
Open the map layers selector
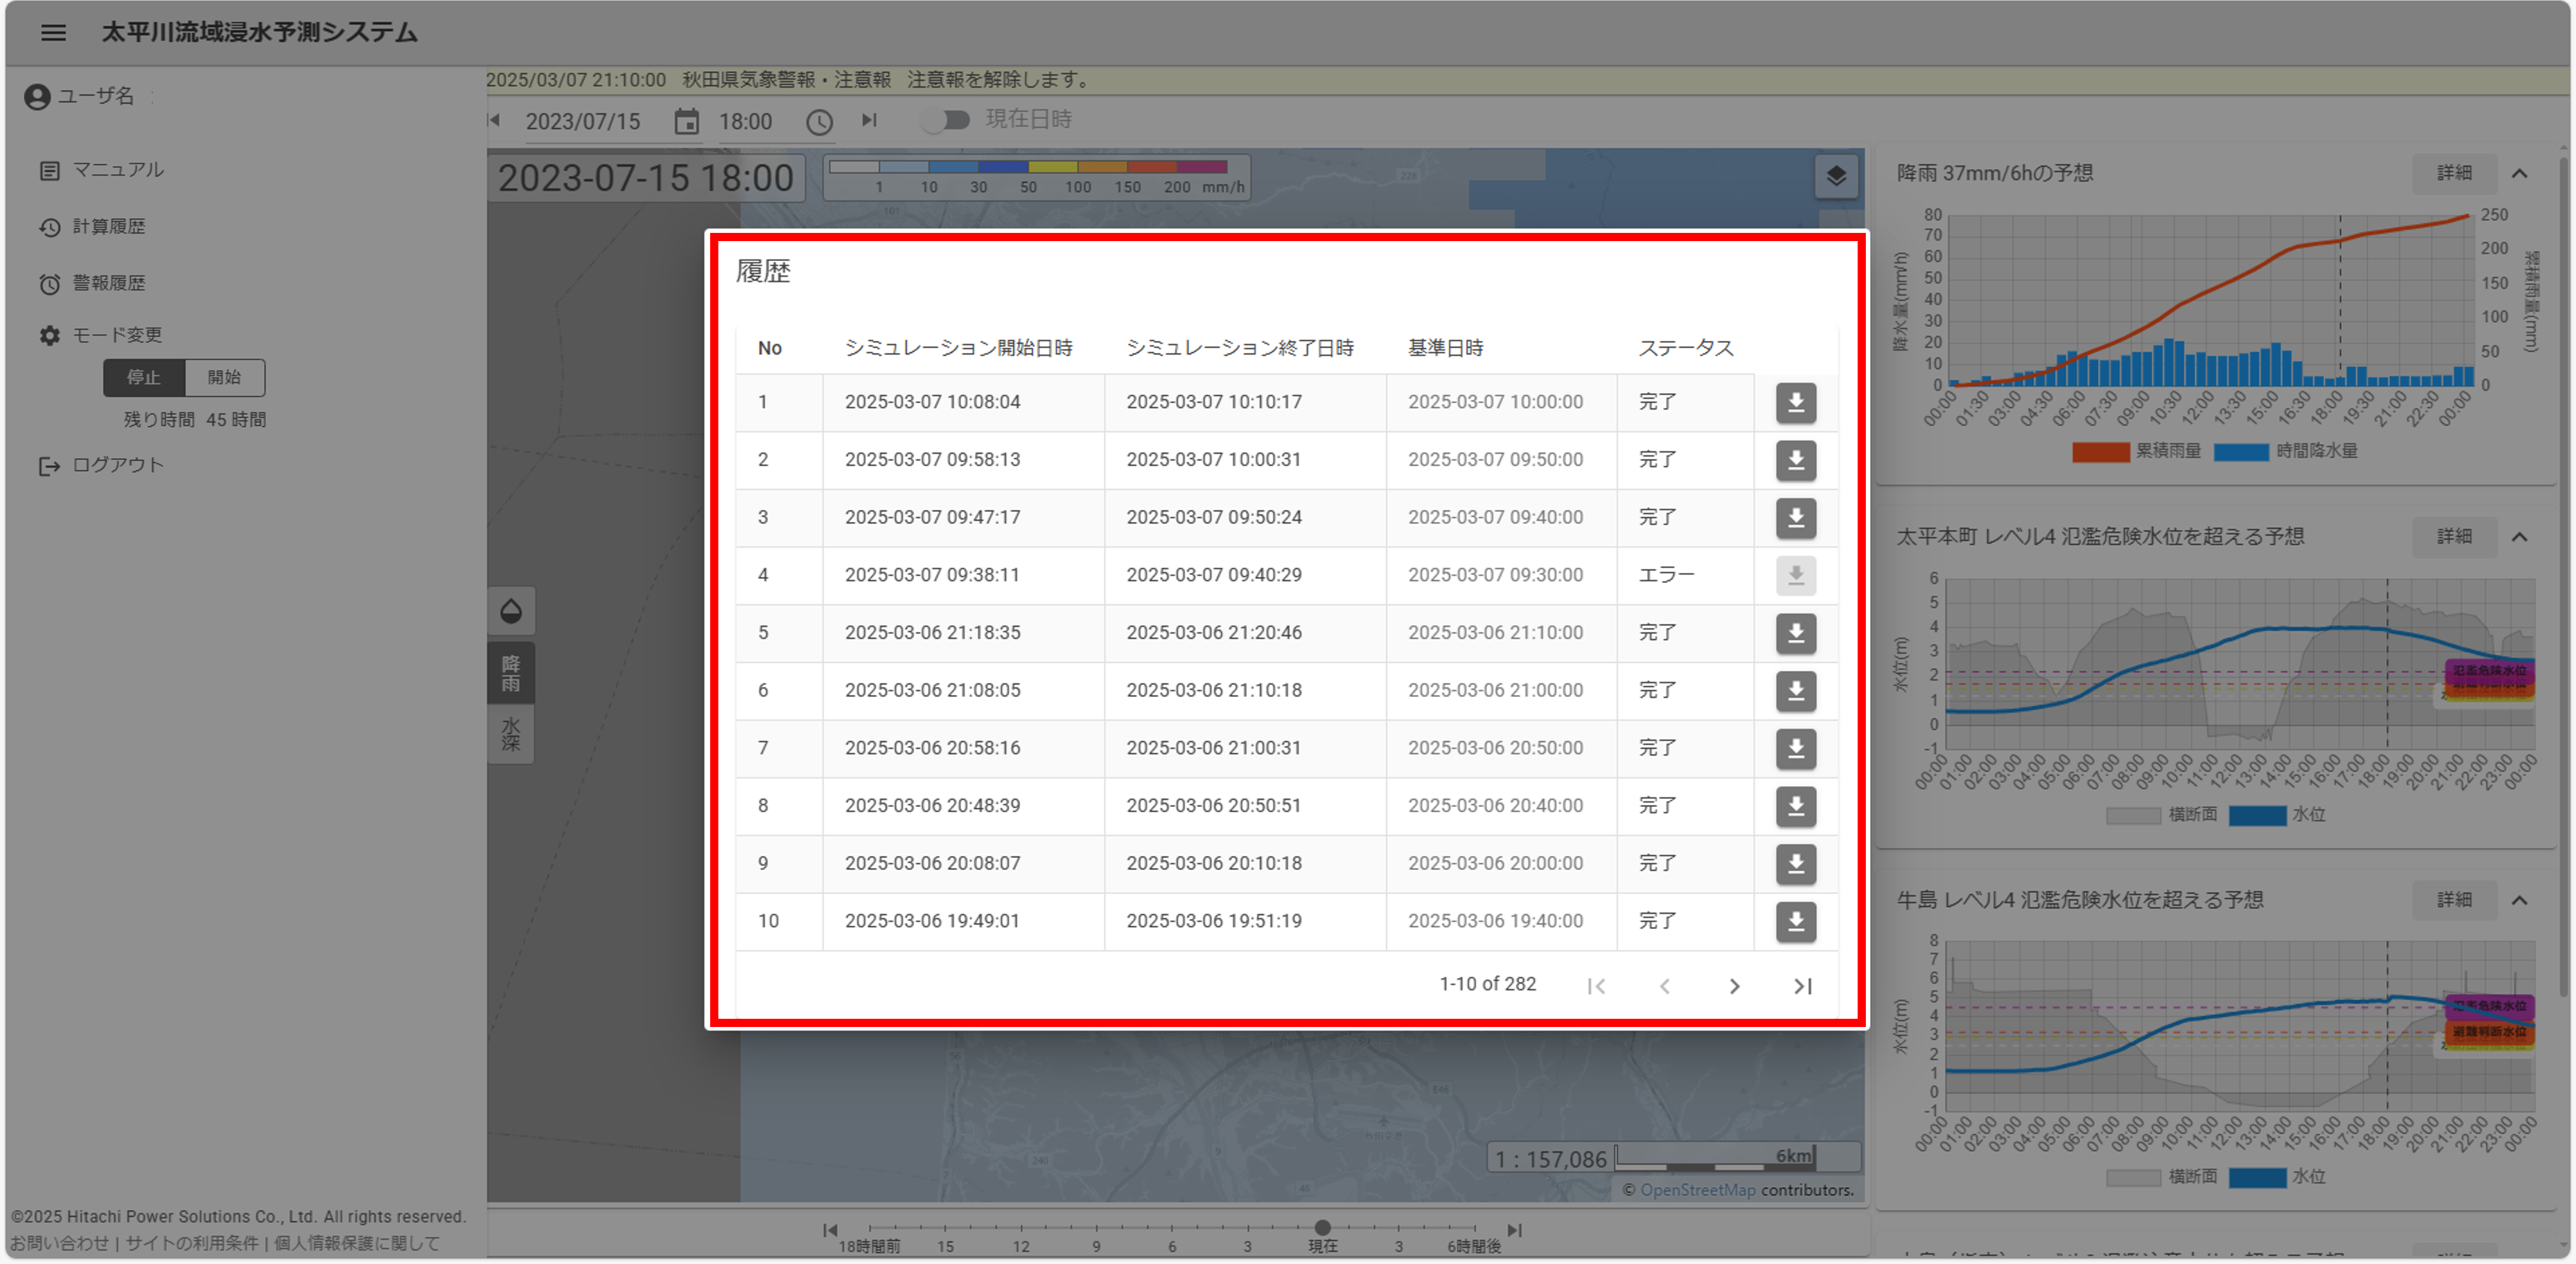tap(1836, 177)
